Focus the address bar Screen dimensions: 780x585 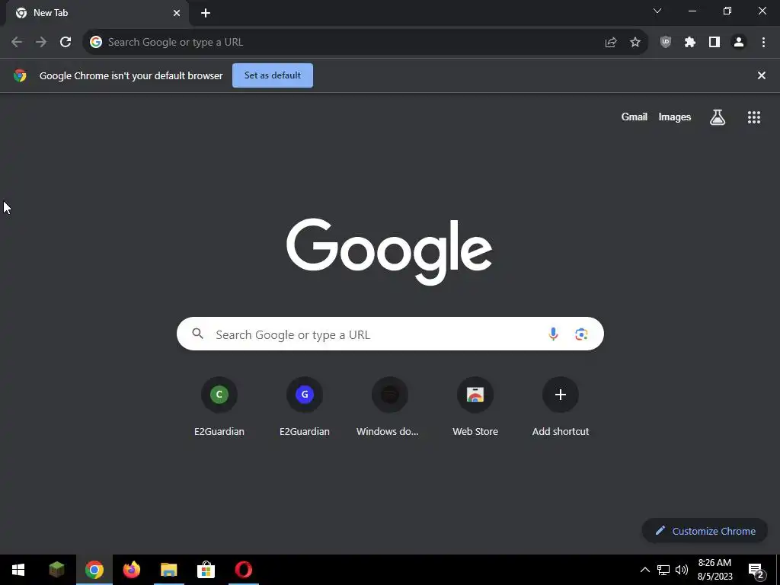[x=348, y=43]
